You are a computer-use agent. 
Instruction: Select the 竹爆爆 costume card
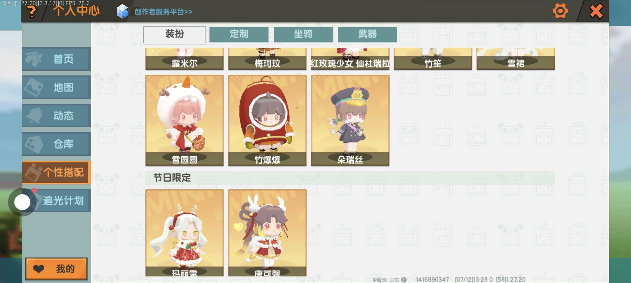[x=267, y=121]
